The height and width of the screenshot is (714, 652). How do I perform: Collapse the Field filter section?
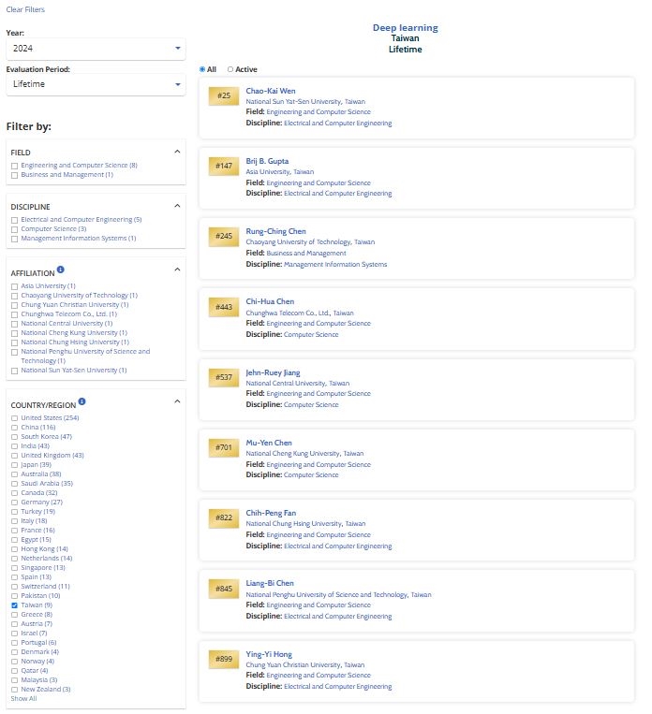coord(177,151)
